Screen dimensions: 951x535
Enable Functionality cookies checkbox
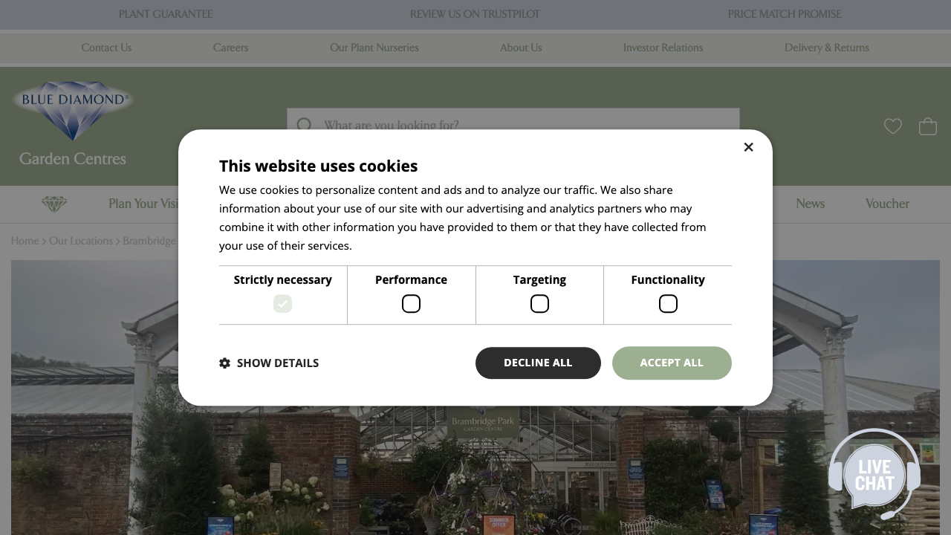(668, 303)
